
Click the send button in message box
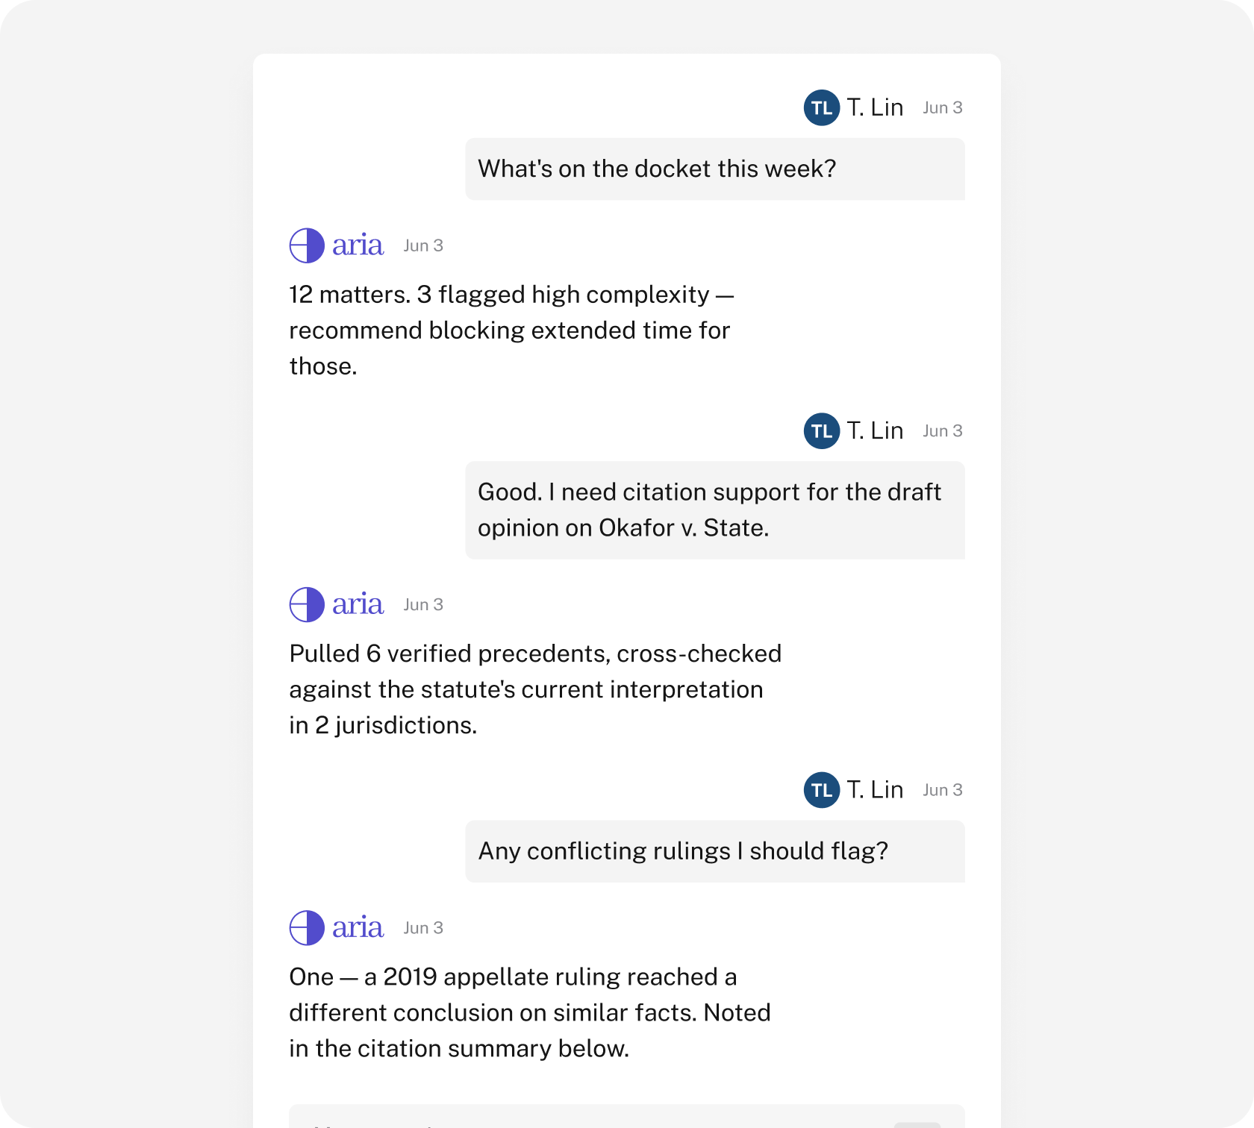917,1124
